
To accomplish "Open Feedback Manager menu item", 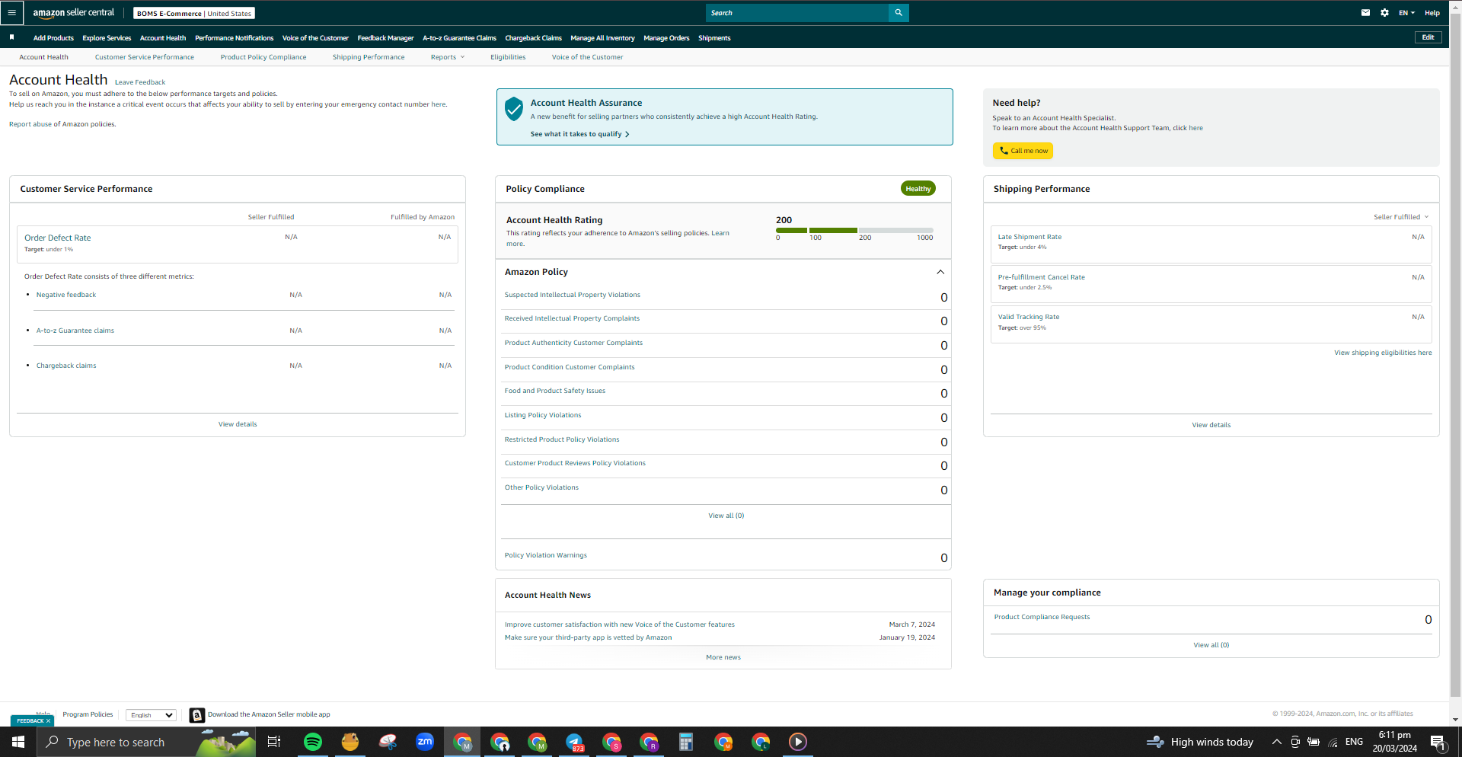I will tap(385, 38).
